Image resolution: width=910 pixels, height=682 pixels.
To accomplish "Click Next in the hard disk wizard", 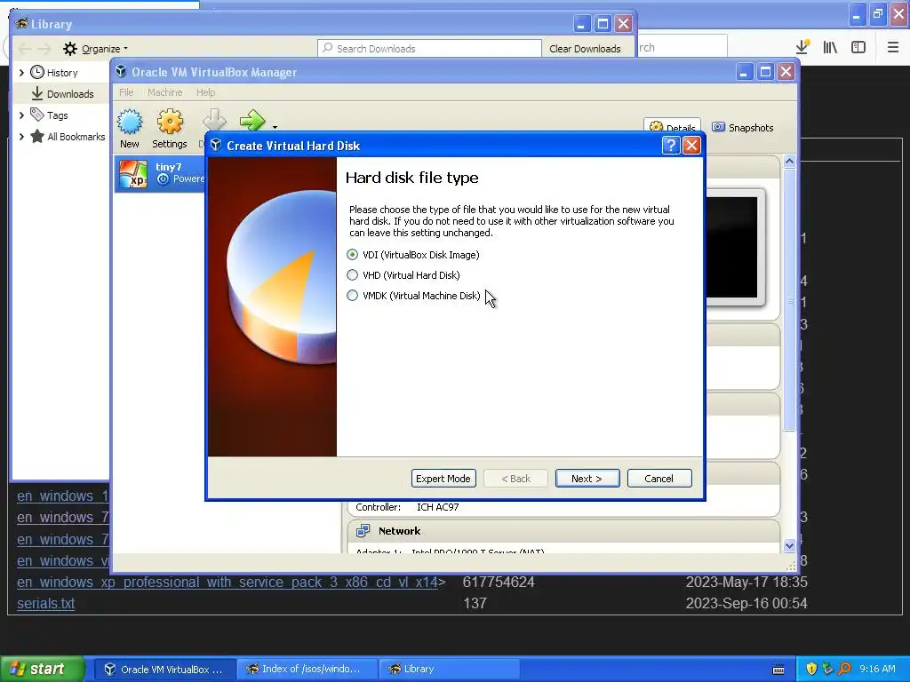I will click(587, 479).
